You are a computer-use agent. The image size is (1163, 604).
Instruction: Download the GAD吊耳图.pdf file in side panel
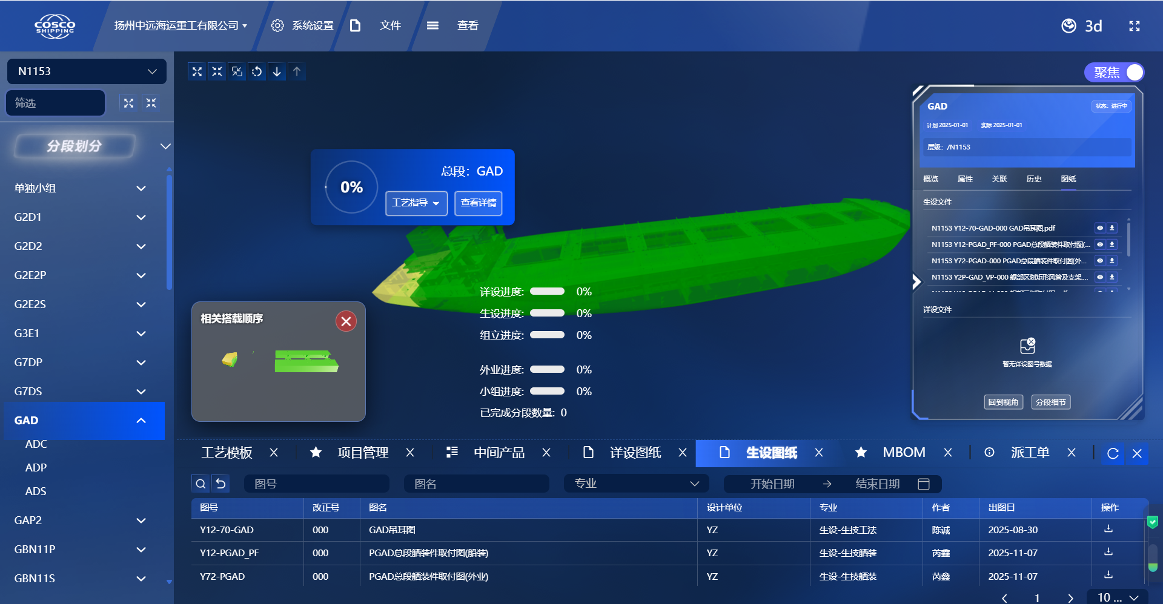(1112, 228)
